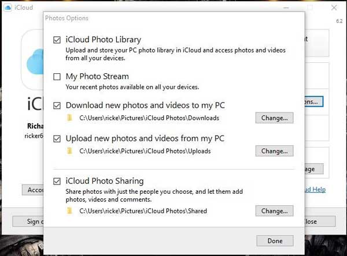This screenshot has height=256, width=347.
Task: Click the Uploads folder icon
Action: (x=69, y=151)
